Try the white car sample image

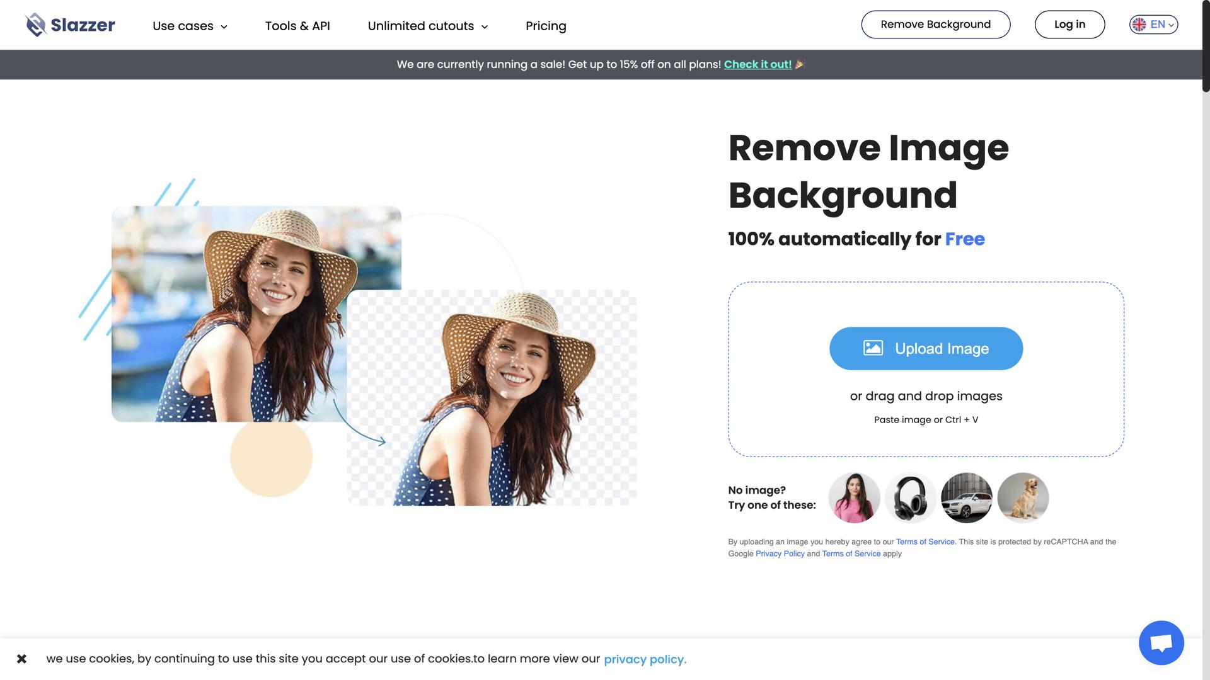pos(966,497)
